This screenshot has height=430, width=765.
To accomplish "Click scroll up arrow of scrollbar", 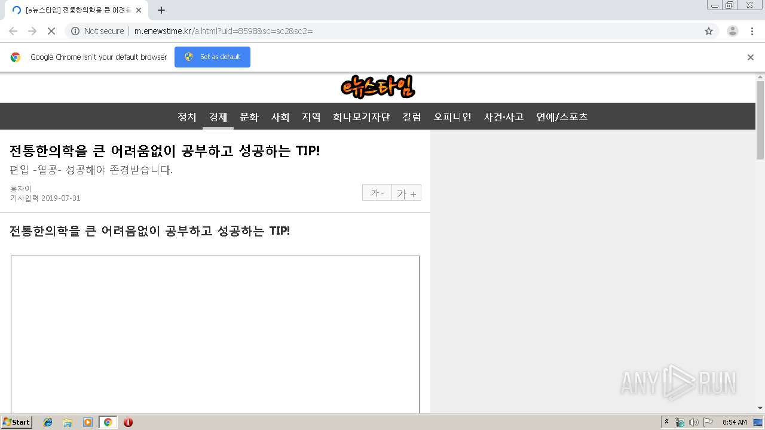I will (x=760, y=76).
